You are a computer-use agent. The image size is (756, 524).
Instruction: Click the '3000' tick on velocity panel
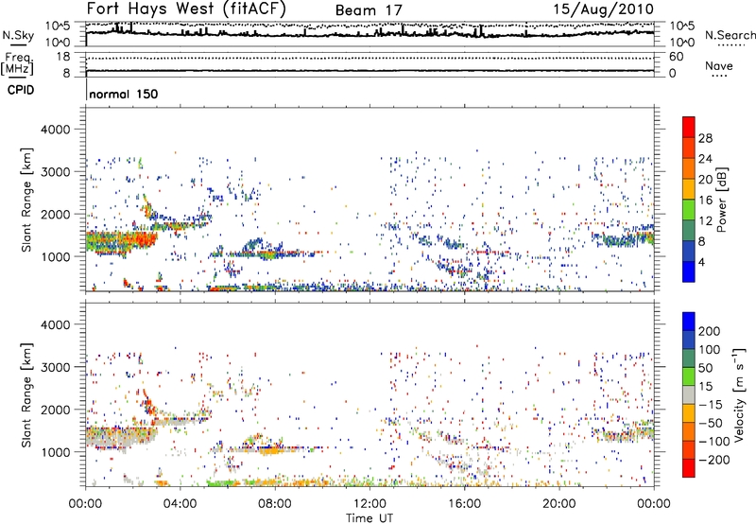55,367
